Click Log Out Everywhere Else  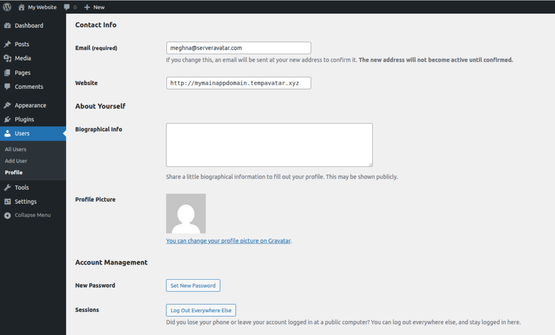tap(201, 310)
